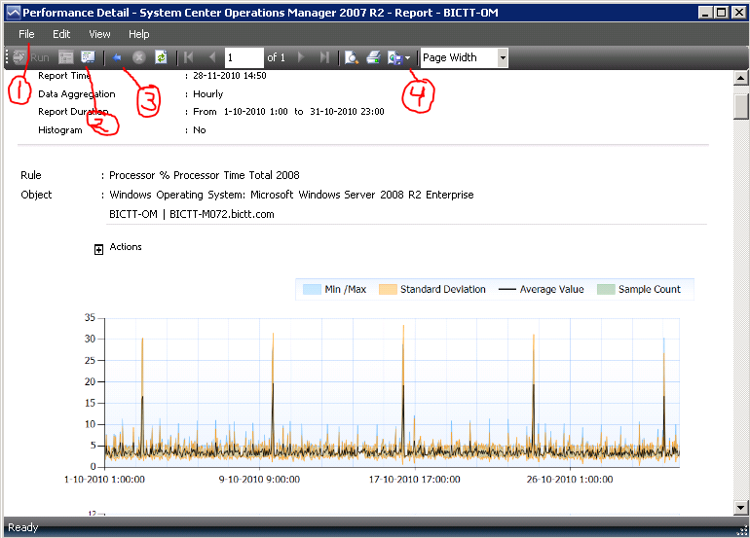Click the export report disk icon
The width and height of the screenshot is (750, 538).
pos(395,58)
